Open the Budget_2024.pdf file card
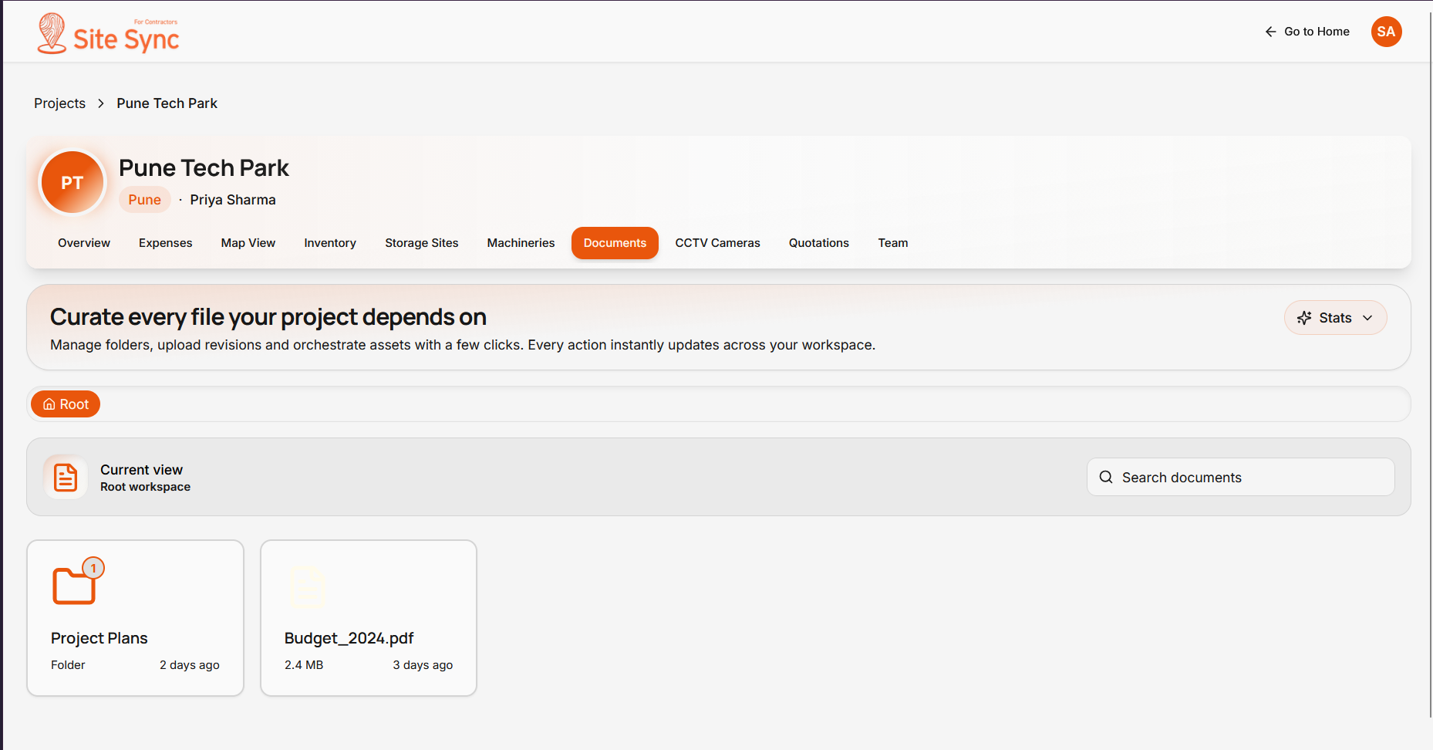This screenshot has height=750, width=1433. tap(369, 618)
